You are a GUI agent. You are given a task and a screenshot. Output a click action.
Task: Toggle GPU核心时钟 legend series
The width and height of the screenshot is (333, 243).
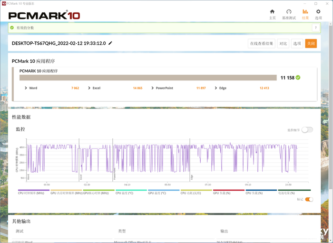pyautogui.click(x=98, y=192)
